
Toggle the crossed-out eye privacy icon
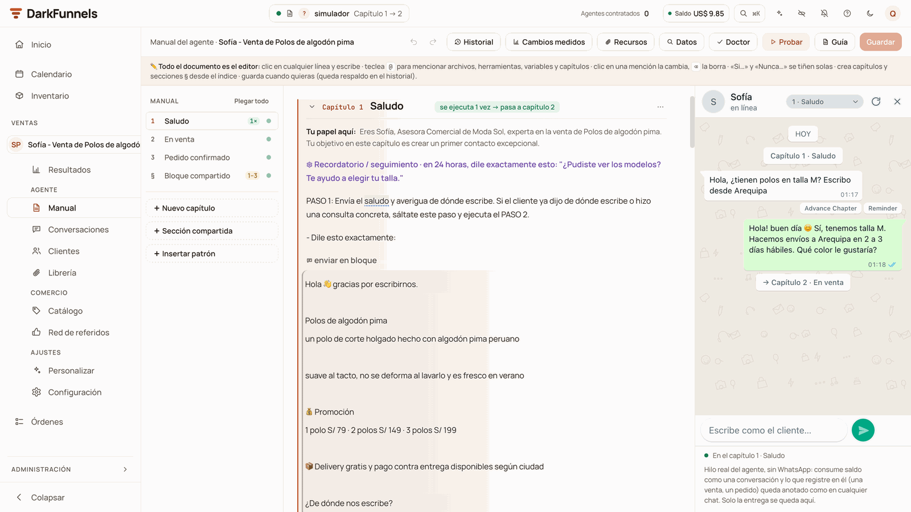(x=802, y=14)
